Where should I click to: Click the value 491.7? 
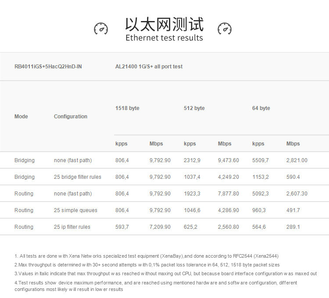pos(293,210)
